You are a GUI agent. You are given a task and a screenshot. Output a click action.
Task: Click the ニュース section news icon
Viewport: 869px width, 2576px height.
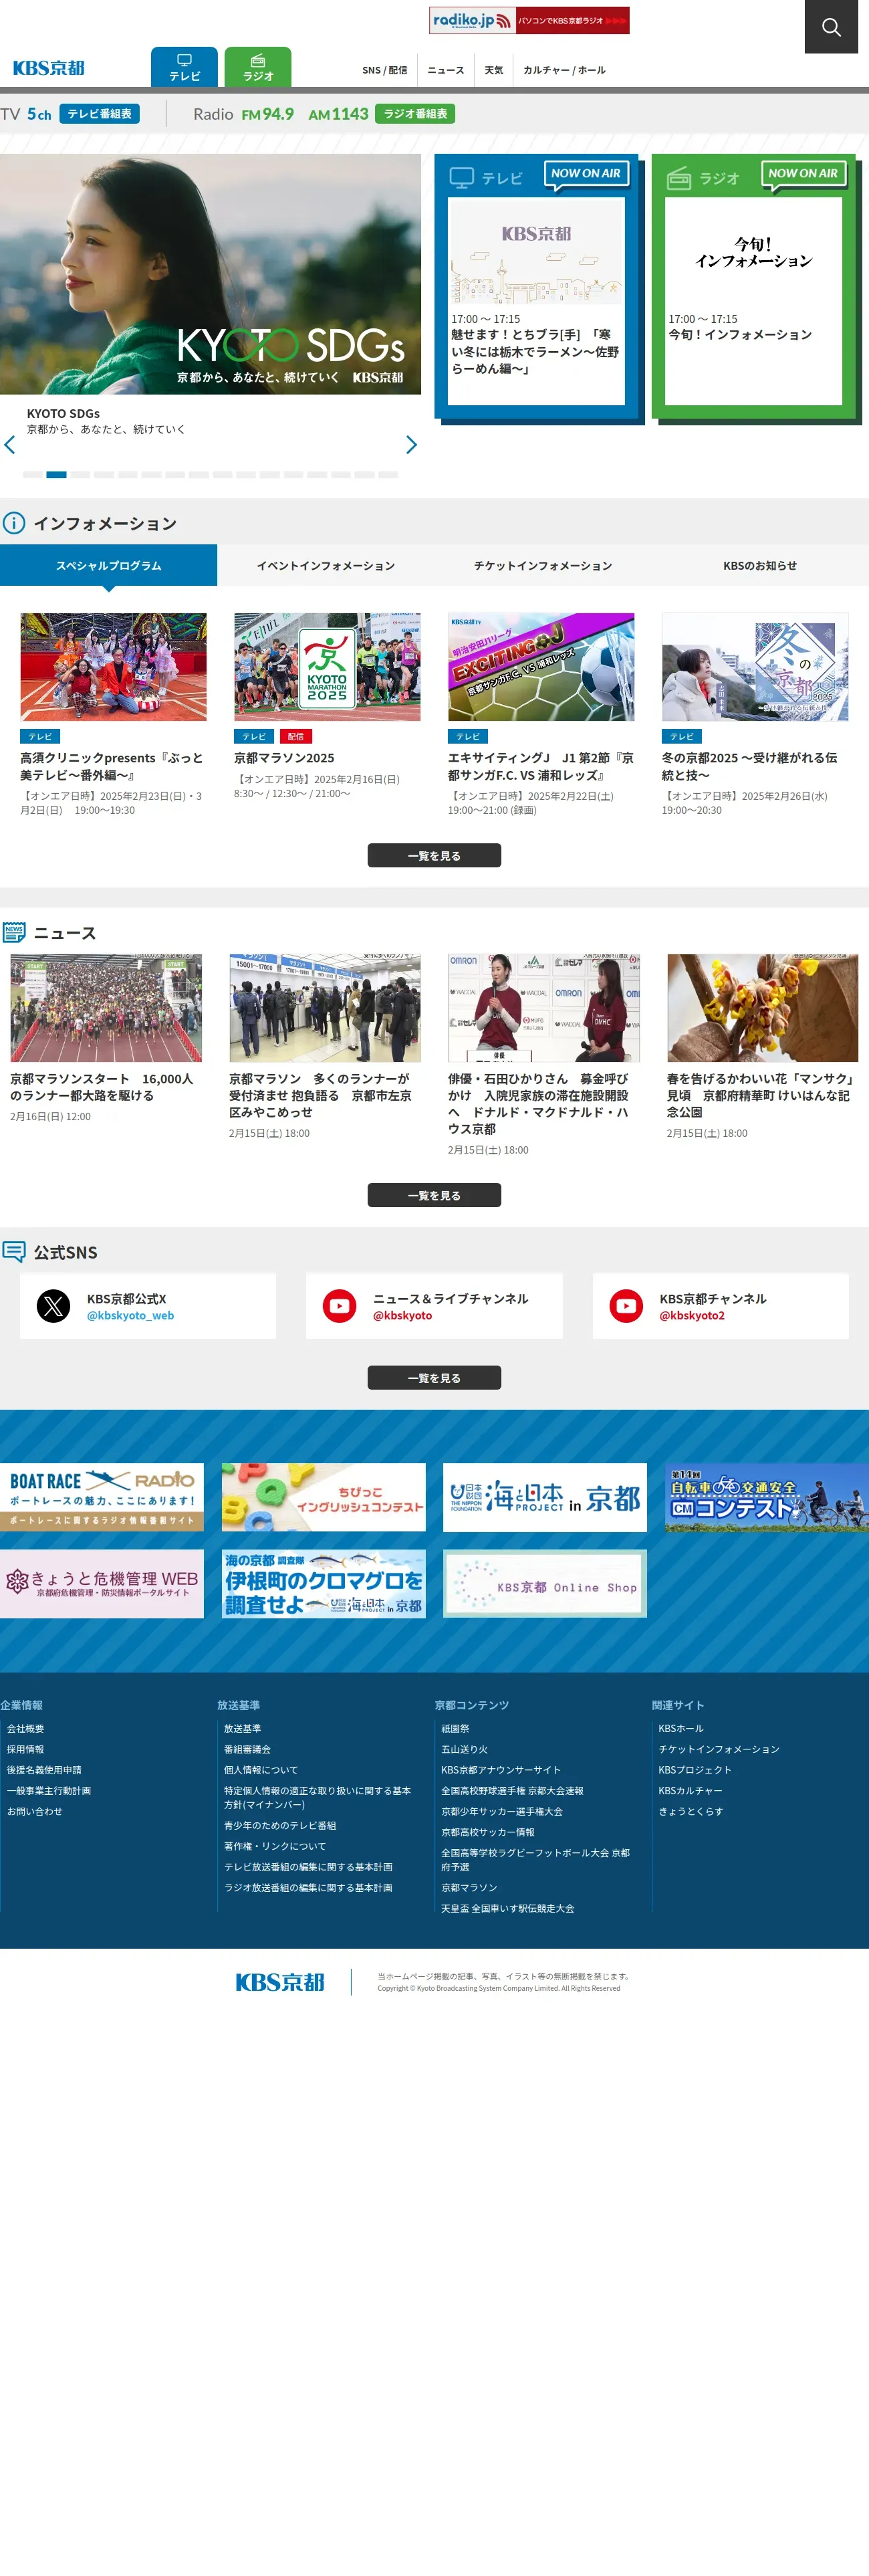point(14,932)
